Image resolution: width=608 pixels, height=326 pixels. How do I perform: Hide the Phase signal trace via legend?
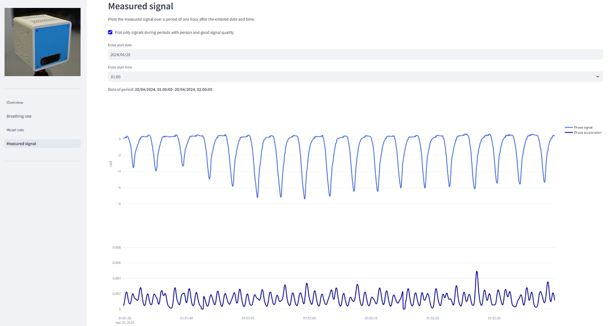tap(583, 128)
